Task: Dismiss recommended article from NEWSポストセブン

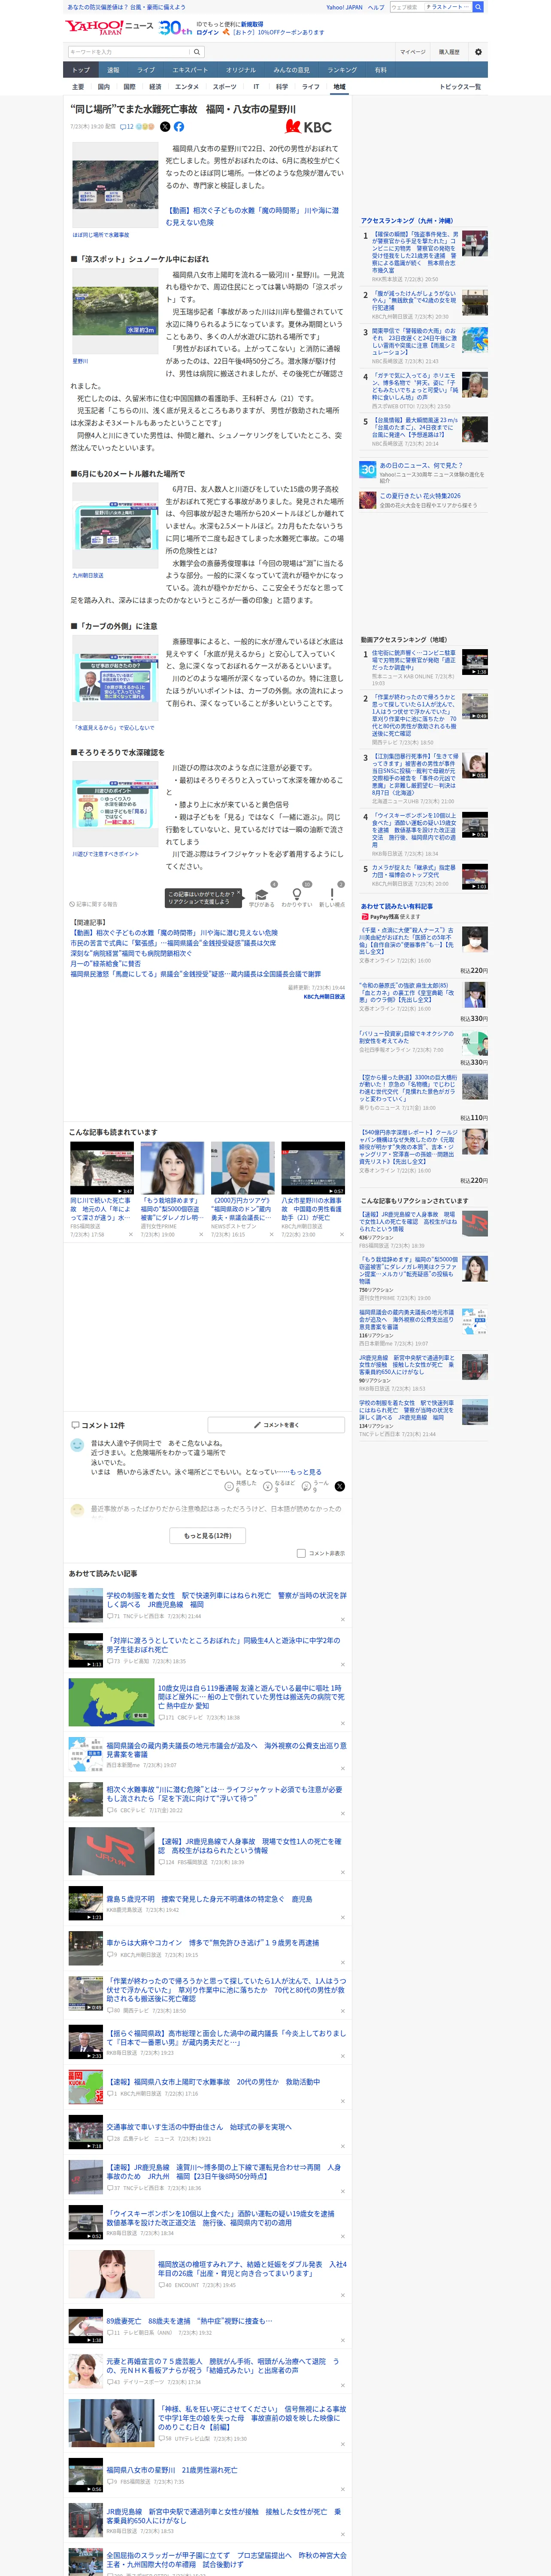Action: [x=271, y=1234]
